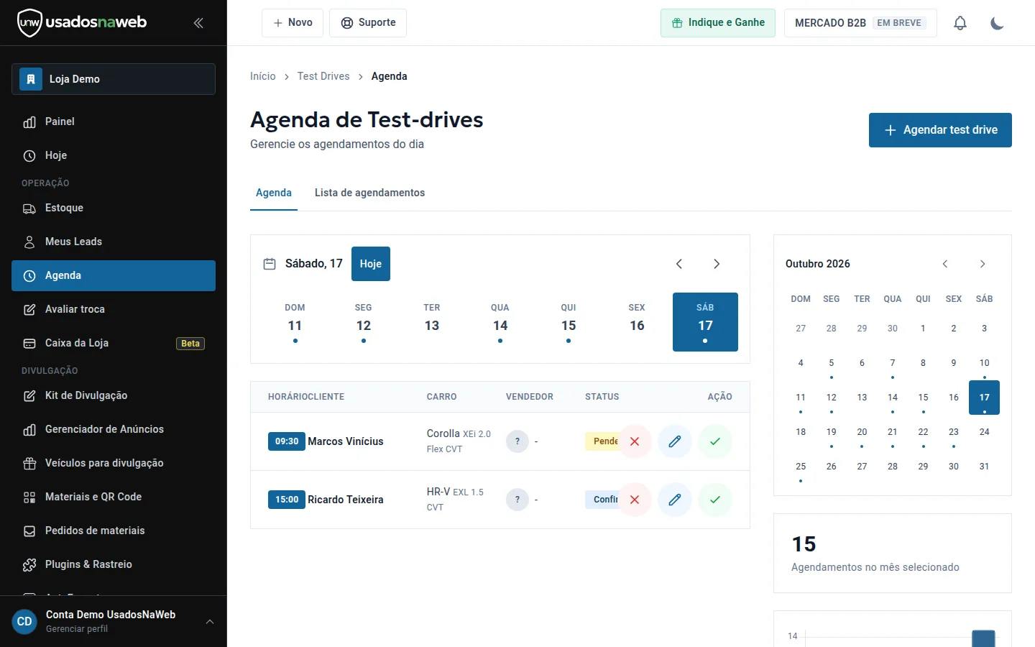The image size is (1035, 647).
Task: Open Plugins & Rastreio in the sidebar
Action: [x=114, y=564]
